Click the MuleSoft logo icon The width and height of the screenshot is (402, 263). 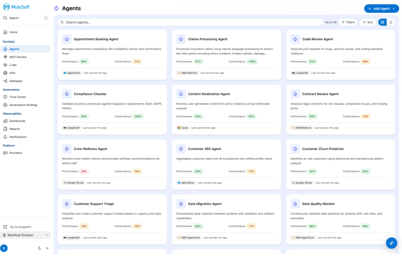(x=6, y=7)
